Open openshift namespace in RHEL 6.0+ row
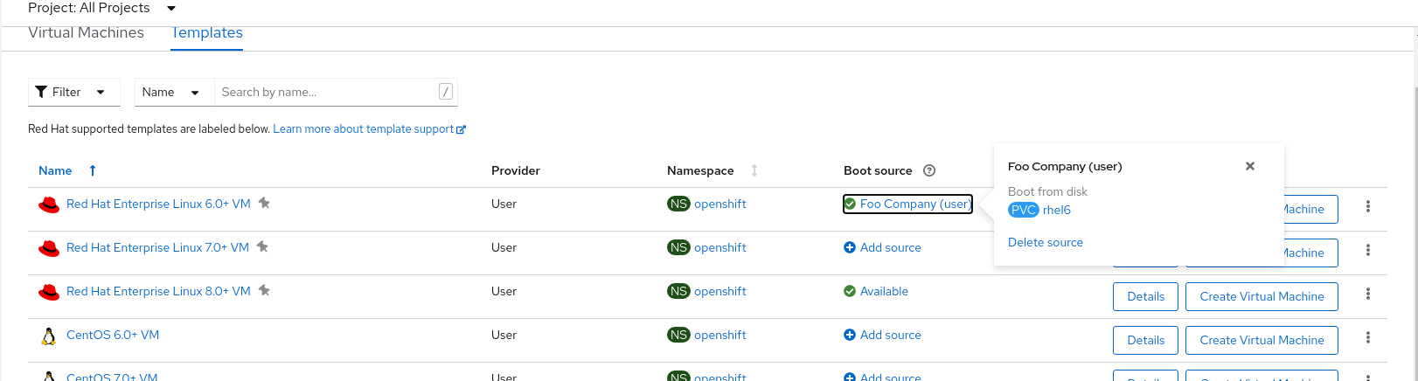This screenshot has width=1418, height=381. (720, 204)
